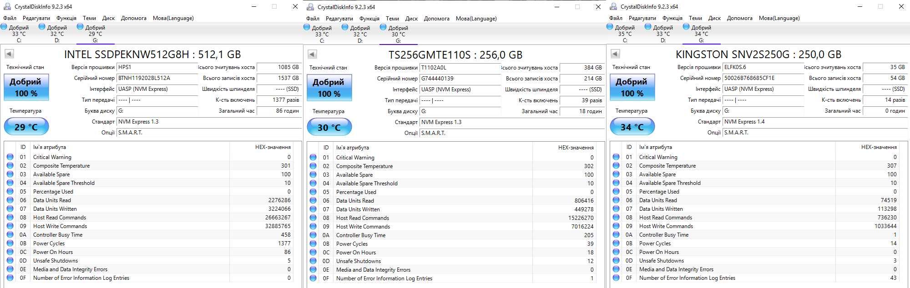Viewport: 910px width, 288px height.
Task: Click back arrow in KINGSTON SNV2S250G window
Action: [615, 54]
